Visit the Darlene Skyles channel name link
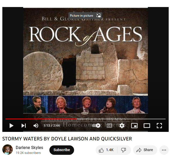 [29, 147]
